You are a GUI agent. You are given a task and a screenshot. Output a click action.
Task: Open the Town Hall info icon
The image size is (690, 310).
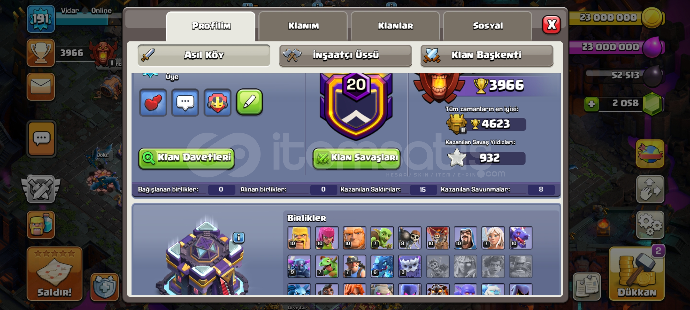click(239, 238)
